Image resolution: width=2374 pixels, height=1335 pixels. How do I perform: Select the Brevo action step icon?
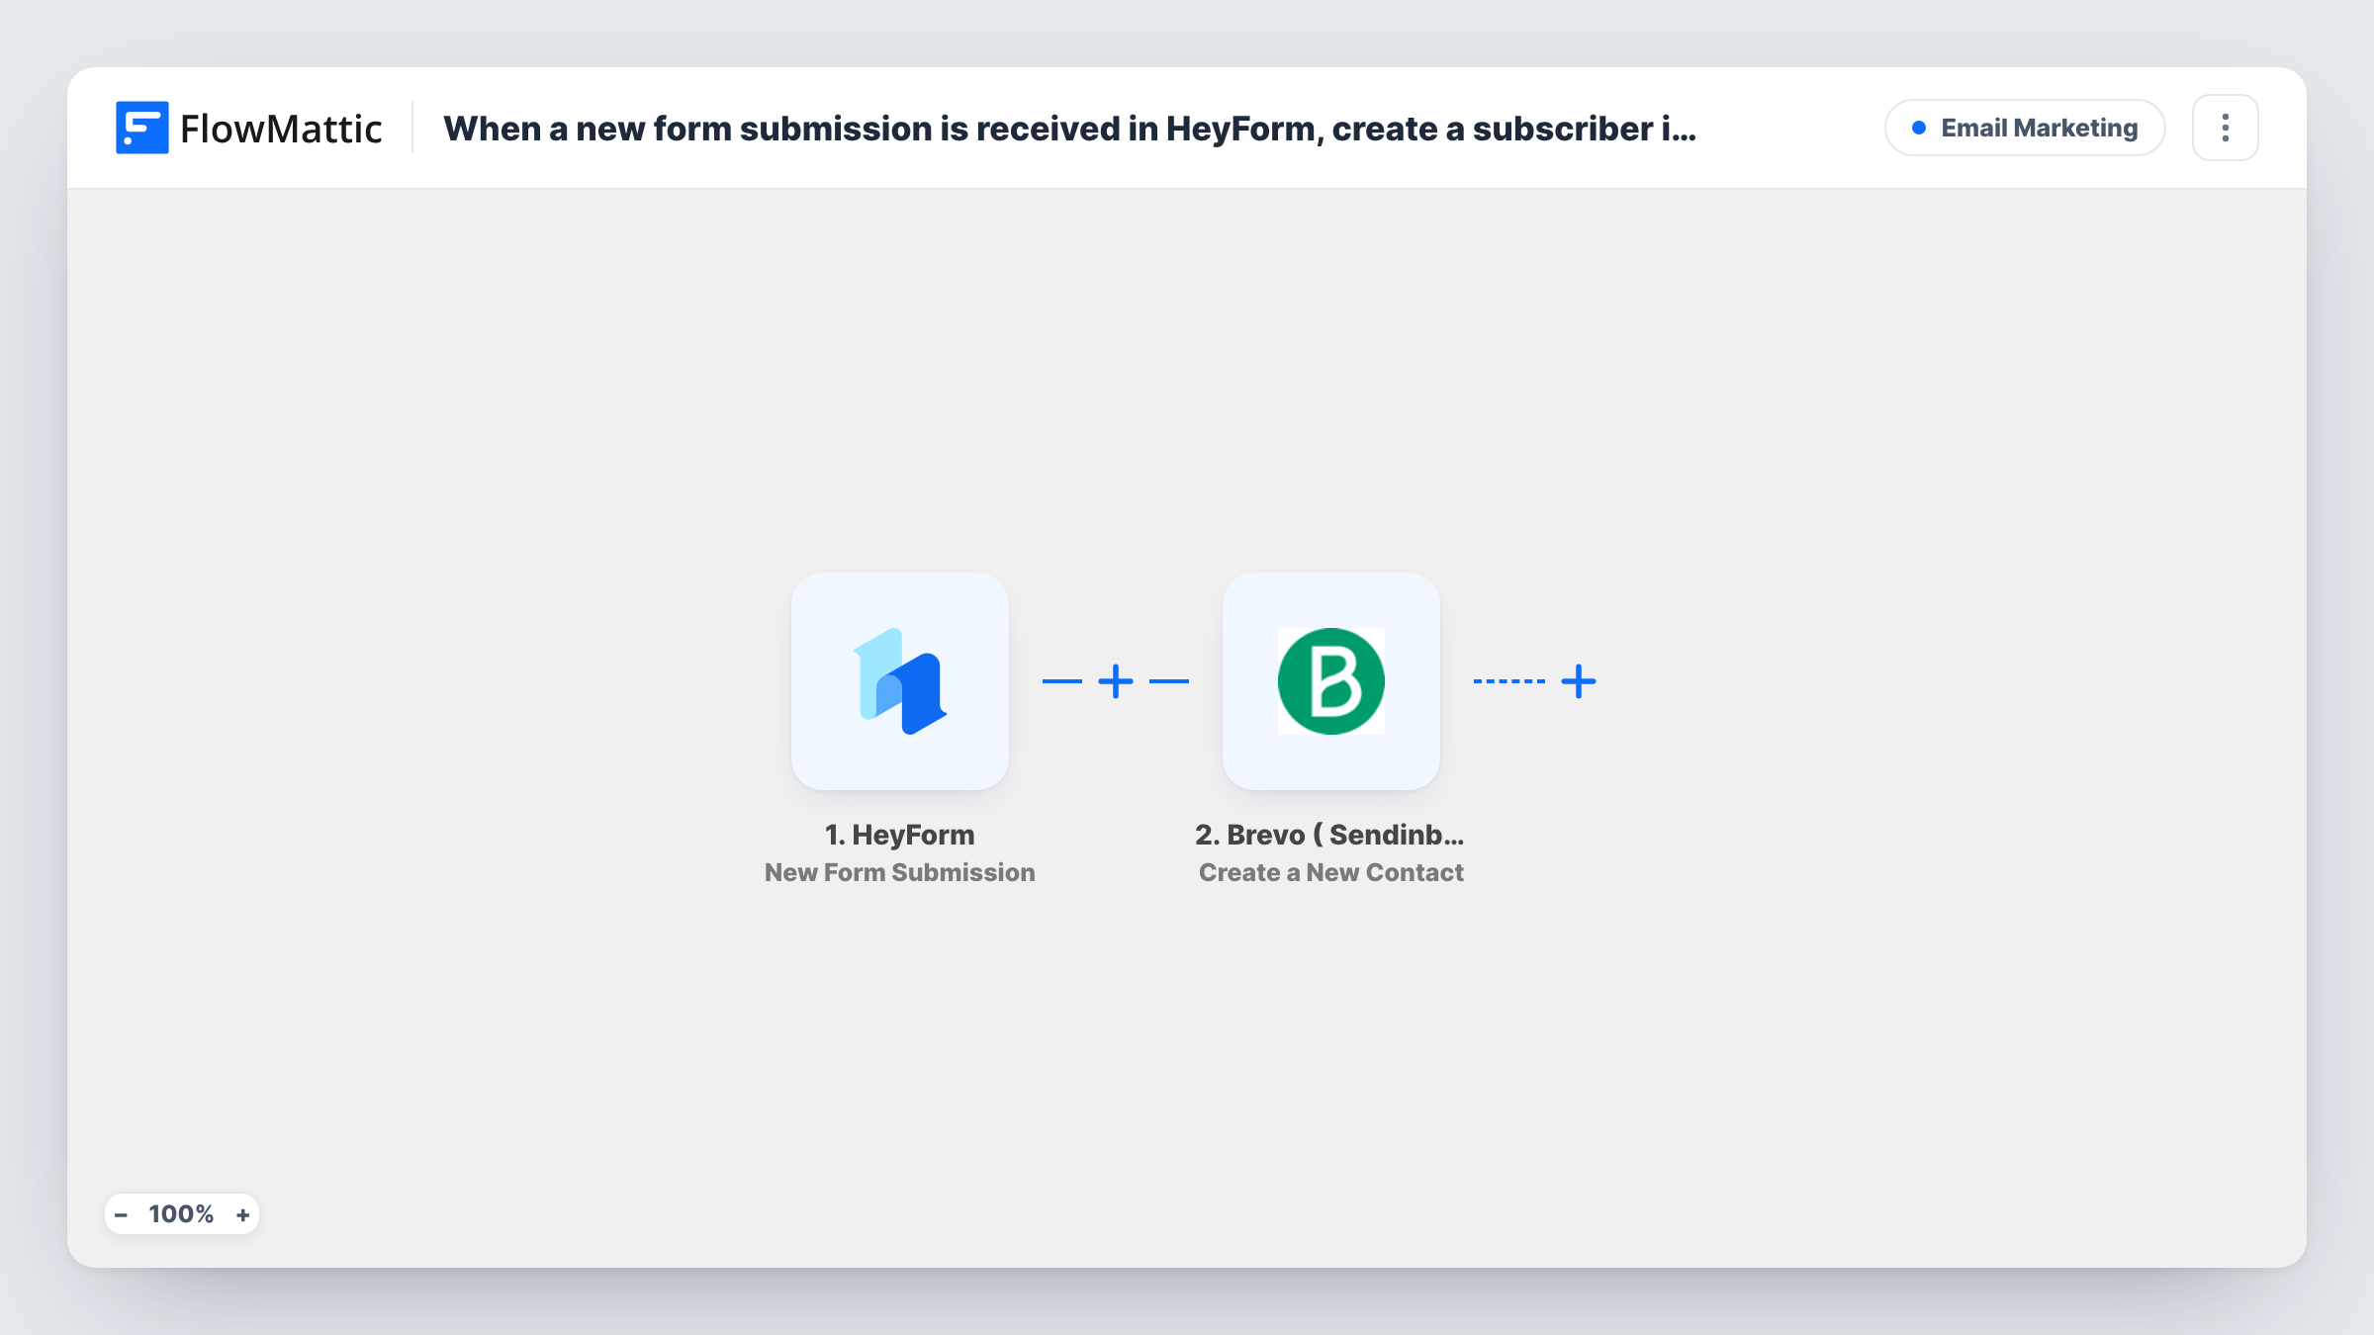coord(1330,681)
